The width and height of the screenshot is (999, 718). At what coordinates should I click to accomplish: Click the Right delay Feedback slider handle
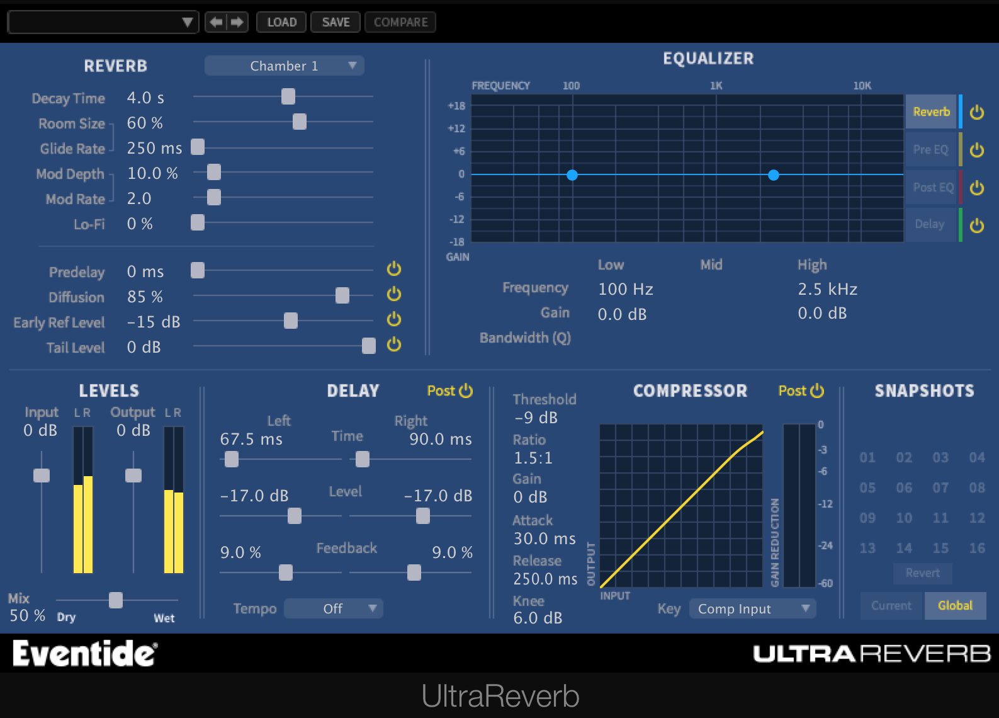(414, 573)
